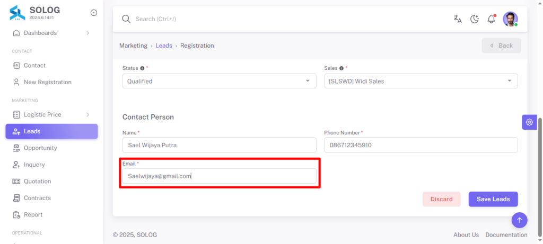Toggle the sidebar pin circle icon
The image size is (543, 244).
tap(93, 13)
